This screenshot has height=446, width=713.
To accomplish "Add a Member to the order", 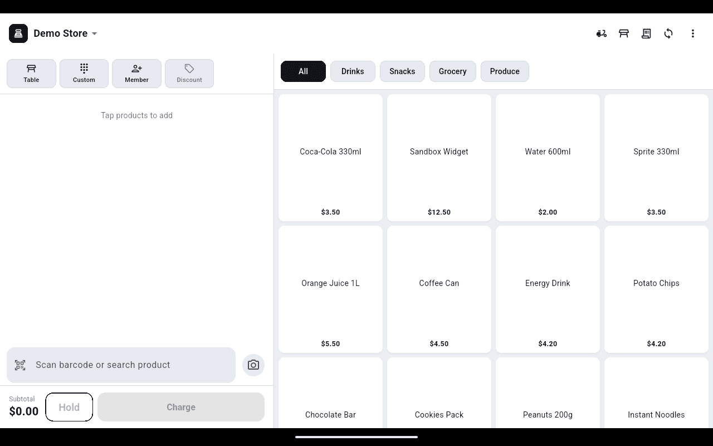I will (x=136, y=74).
